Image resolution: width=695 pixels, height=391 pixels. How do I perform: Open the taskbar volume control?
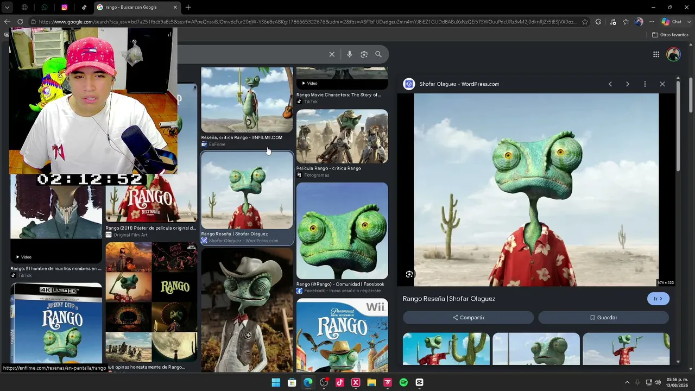point(658,383)
